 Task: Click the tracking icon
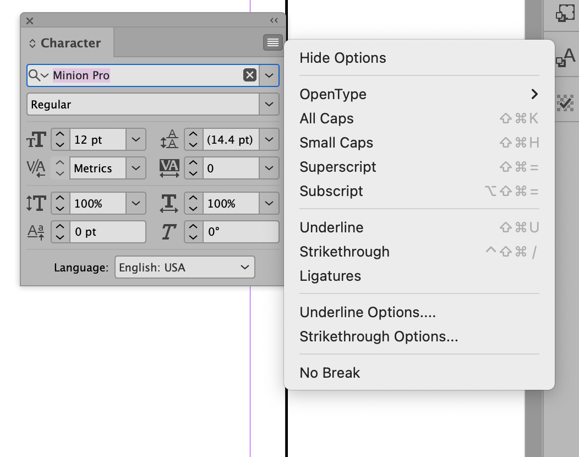pos(170,168)
